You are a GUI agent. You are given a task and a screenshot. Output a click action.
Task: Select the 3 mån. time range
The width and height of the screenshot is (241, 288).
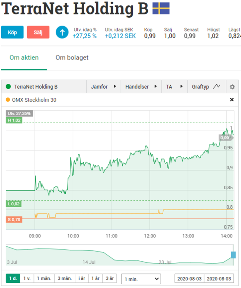65,278
